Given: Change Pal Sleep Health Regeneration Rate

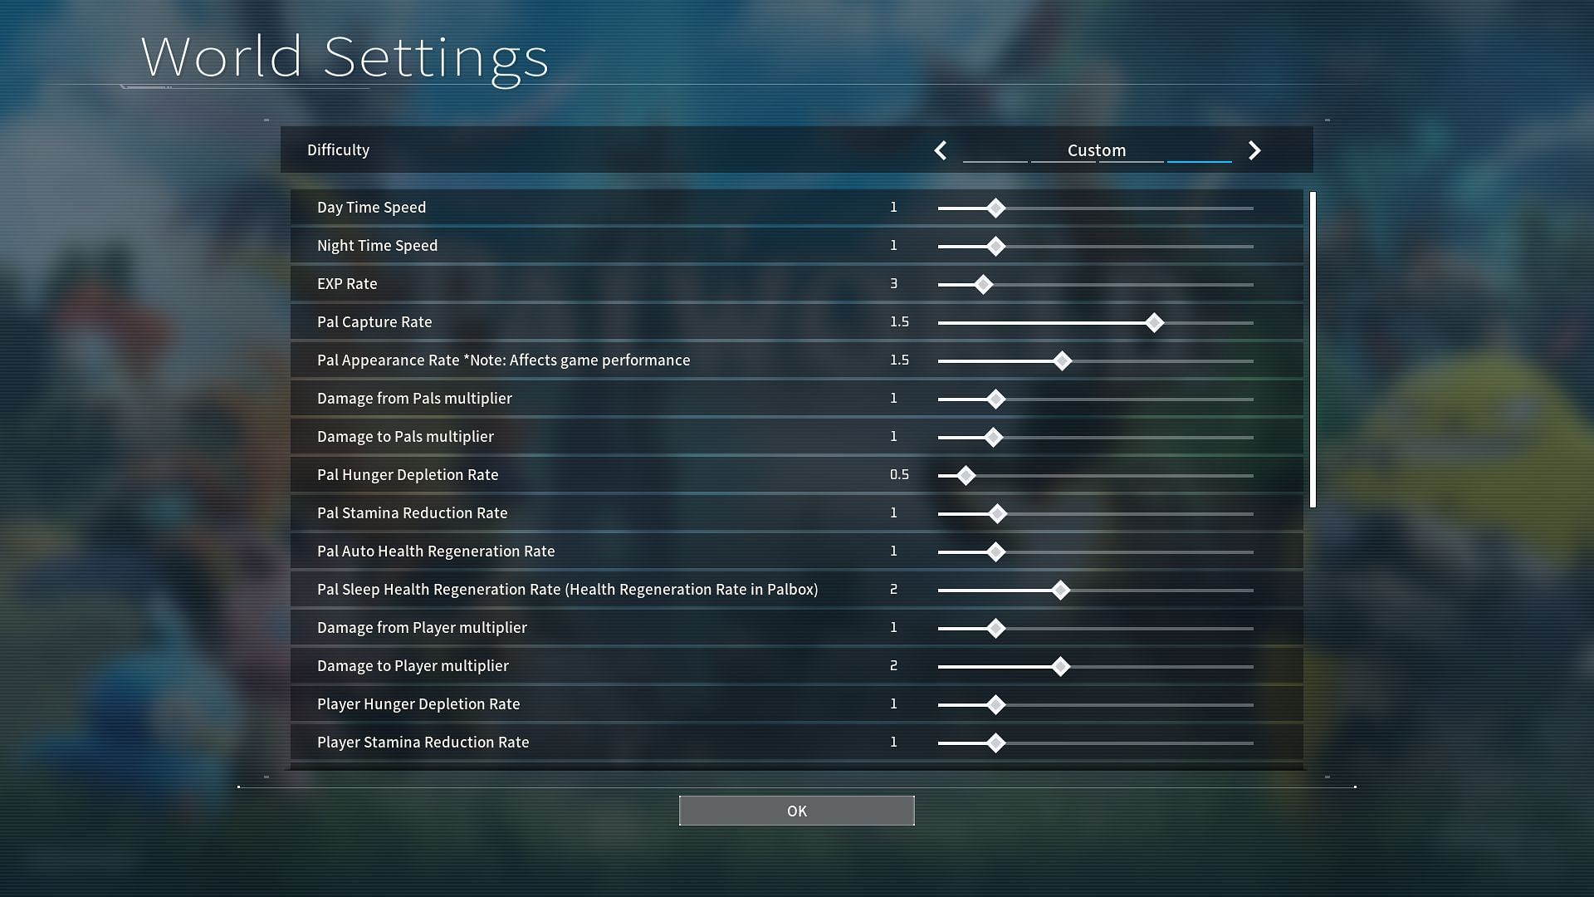Looking at the screenshot, I should [x=1057, y=589].
